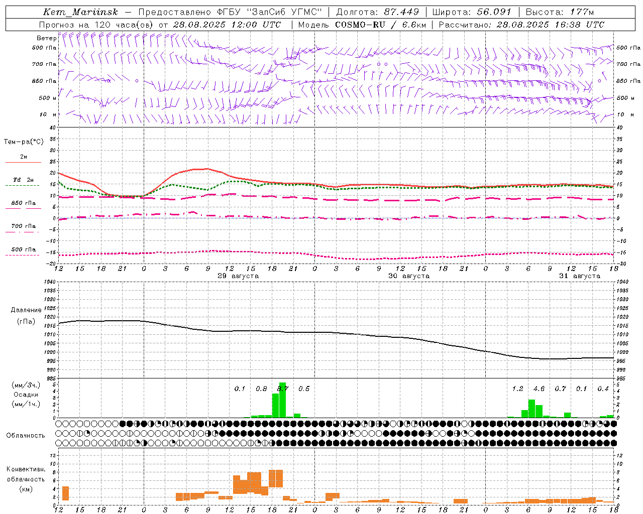Click the Конвективн. convective cloud label
Screen dimensions: 643x514
[26, 469]
